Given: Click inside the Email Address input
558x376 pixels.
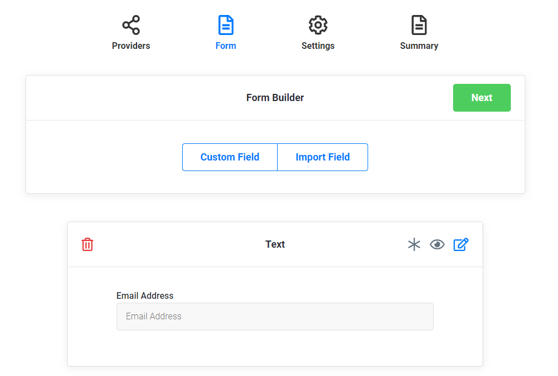Looking at the screenshot, I should pyautogui.click(x=275, y=316).
